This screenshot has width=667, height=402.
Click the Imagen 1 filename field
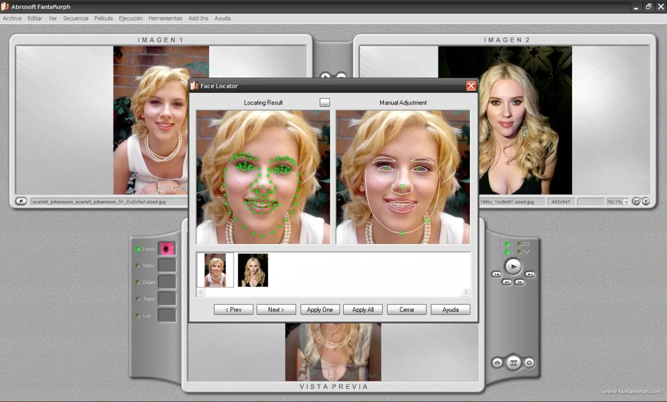pyautogui.click(x=109, y=202)
